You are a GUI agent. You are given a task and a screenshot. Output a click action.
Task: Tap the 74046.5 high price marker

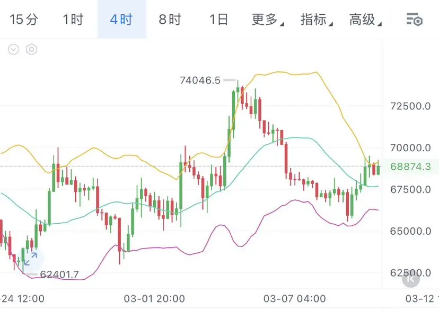pyautogui.click(x=200, y=80)
